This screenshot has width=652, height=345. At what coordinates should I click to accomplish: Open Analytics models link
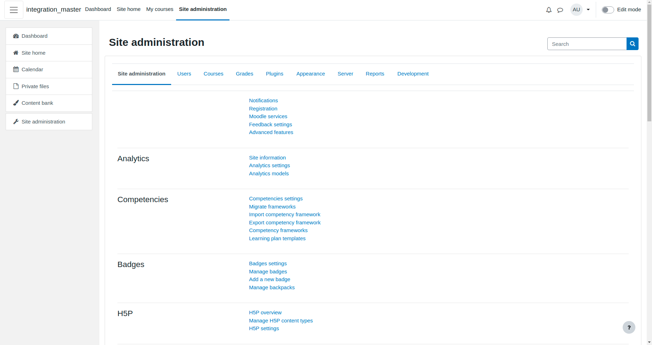pyautogui.click(x=269, y=174)
